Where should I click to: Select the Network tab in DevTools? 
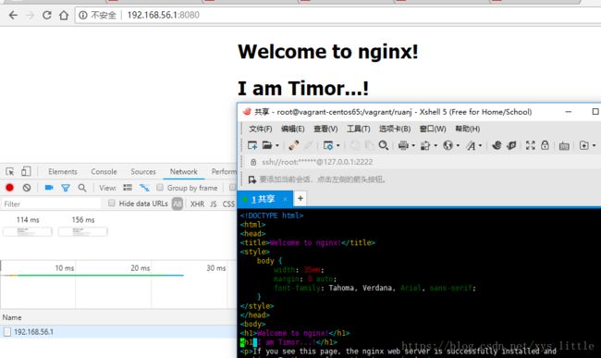[x=184, y=171]
